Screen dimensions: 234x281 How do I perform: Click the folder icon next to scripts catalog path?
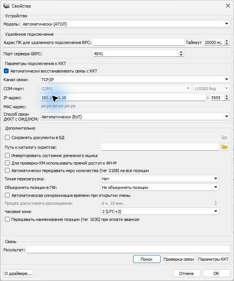(x=225, y=147)
